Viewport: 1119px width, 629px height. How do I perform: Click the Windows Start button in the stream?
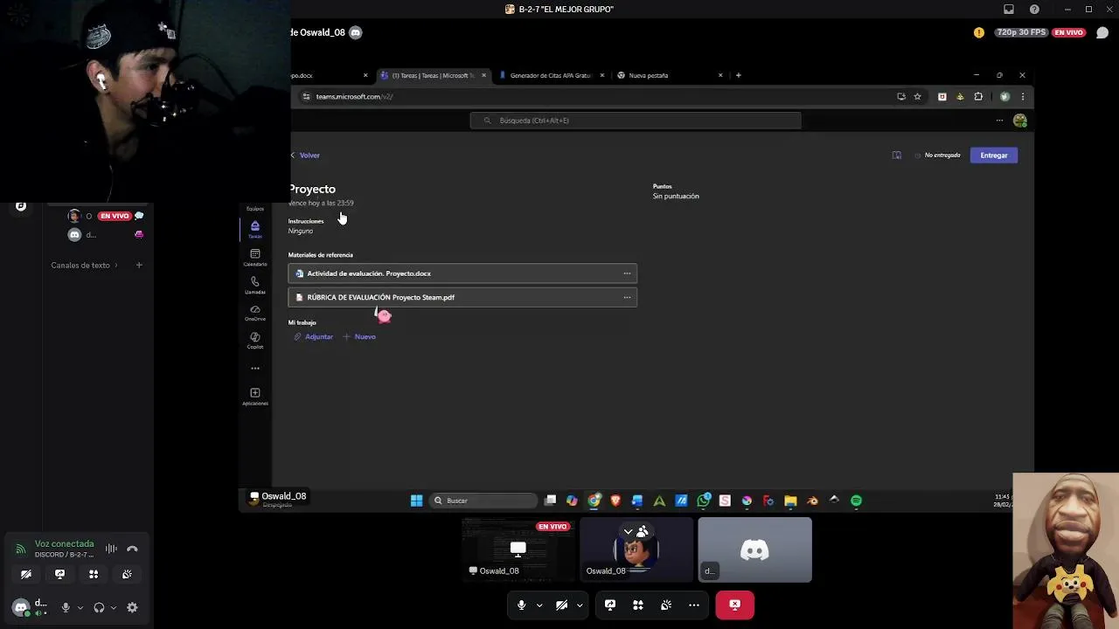click(416, 501)
